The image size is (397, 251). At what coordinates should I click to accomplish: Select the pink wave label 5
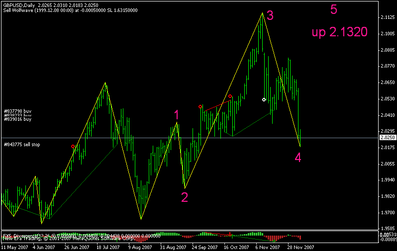click(334, 9)
